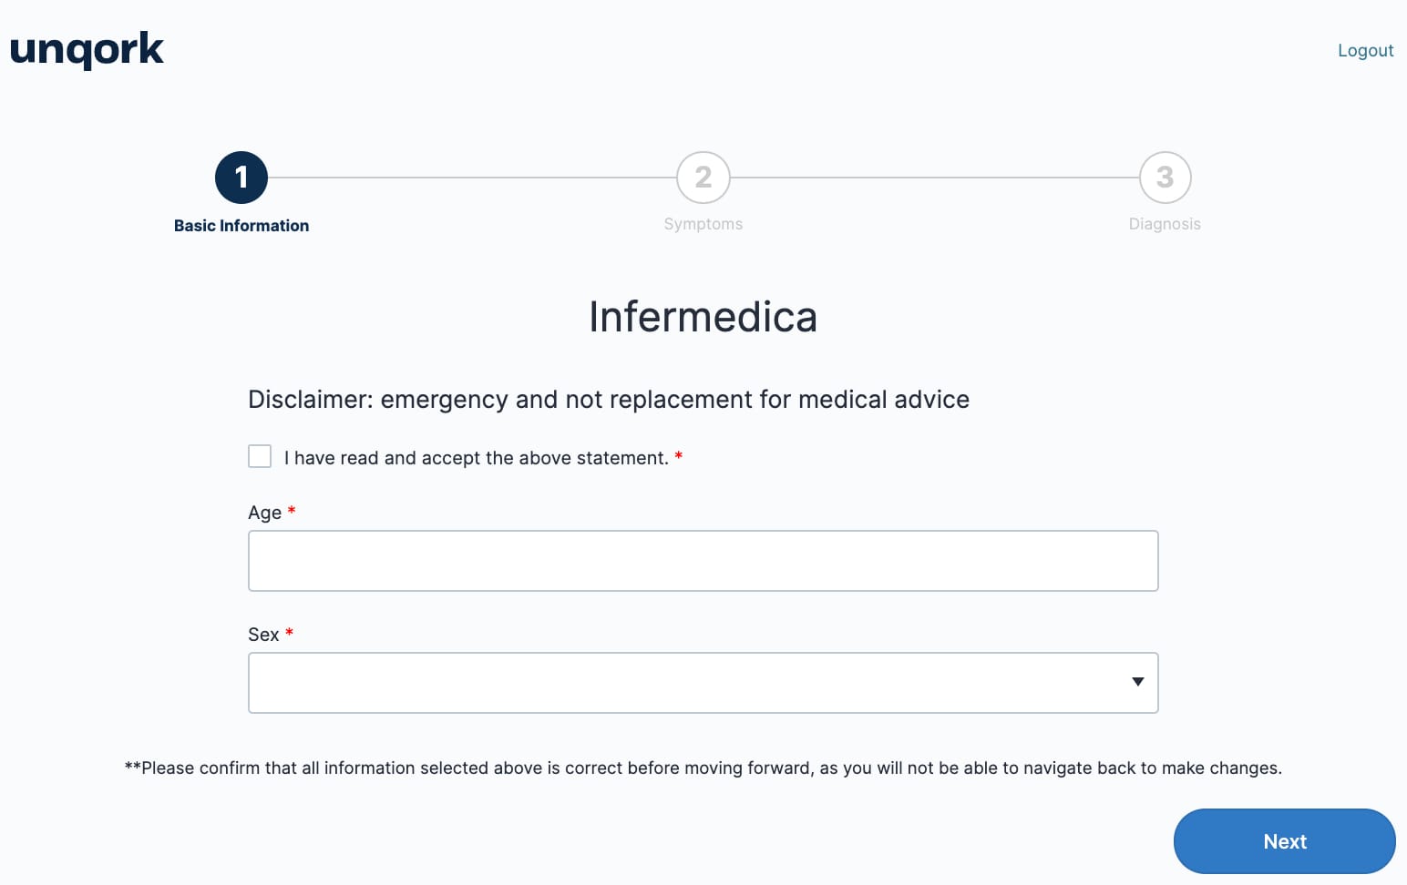Tick the accept statement checkbox
The height and width of the screenshot is (885, 1407).
tap(260, 456)
